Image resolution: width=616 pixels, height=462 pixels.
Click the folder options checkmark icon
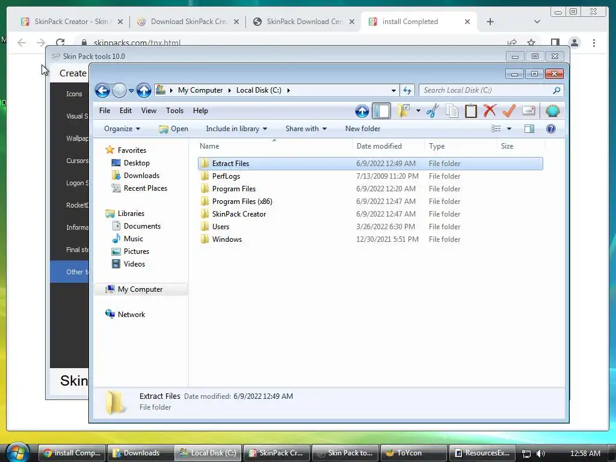point(404,111)
